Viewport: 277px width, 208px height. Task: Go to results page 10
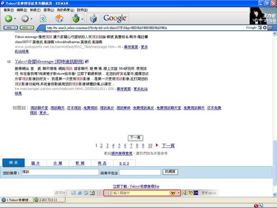[150, 145]
